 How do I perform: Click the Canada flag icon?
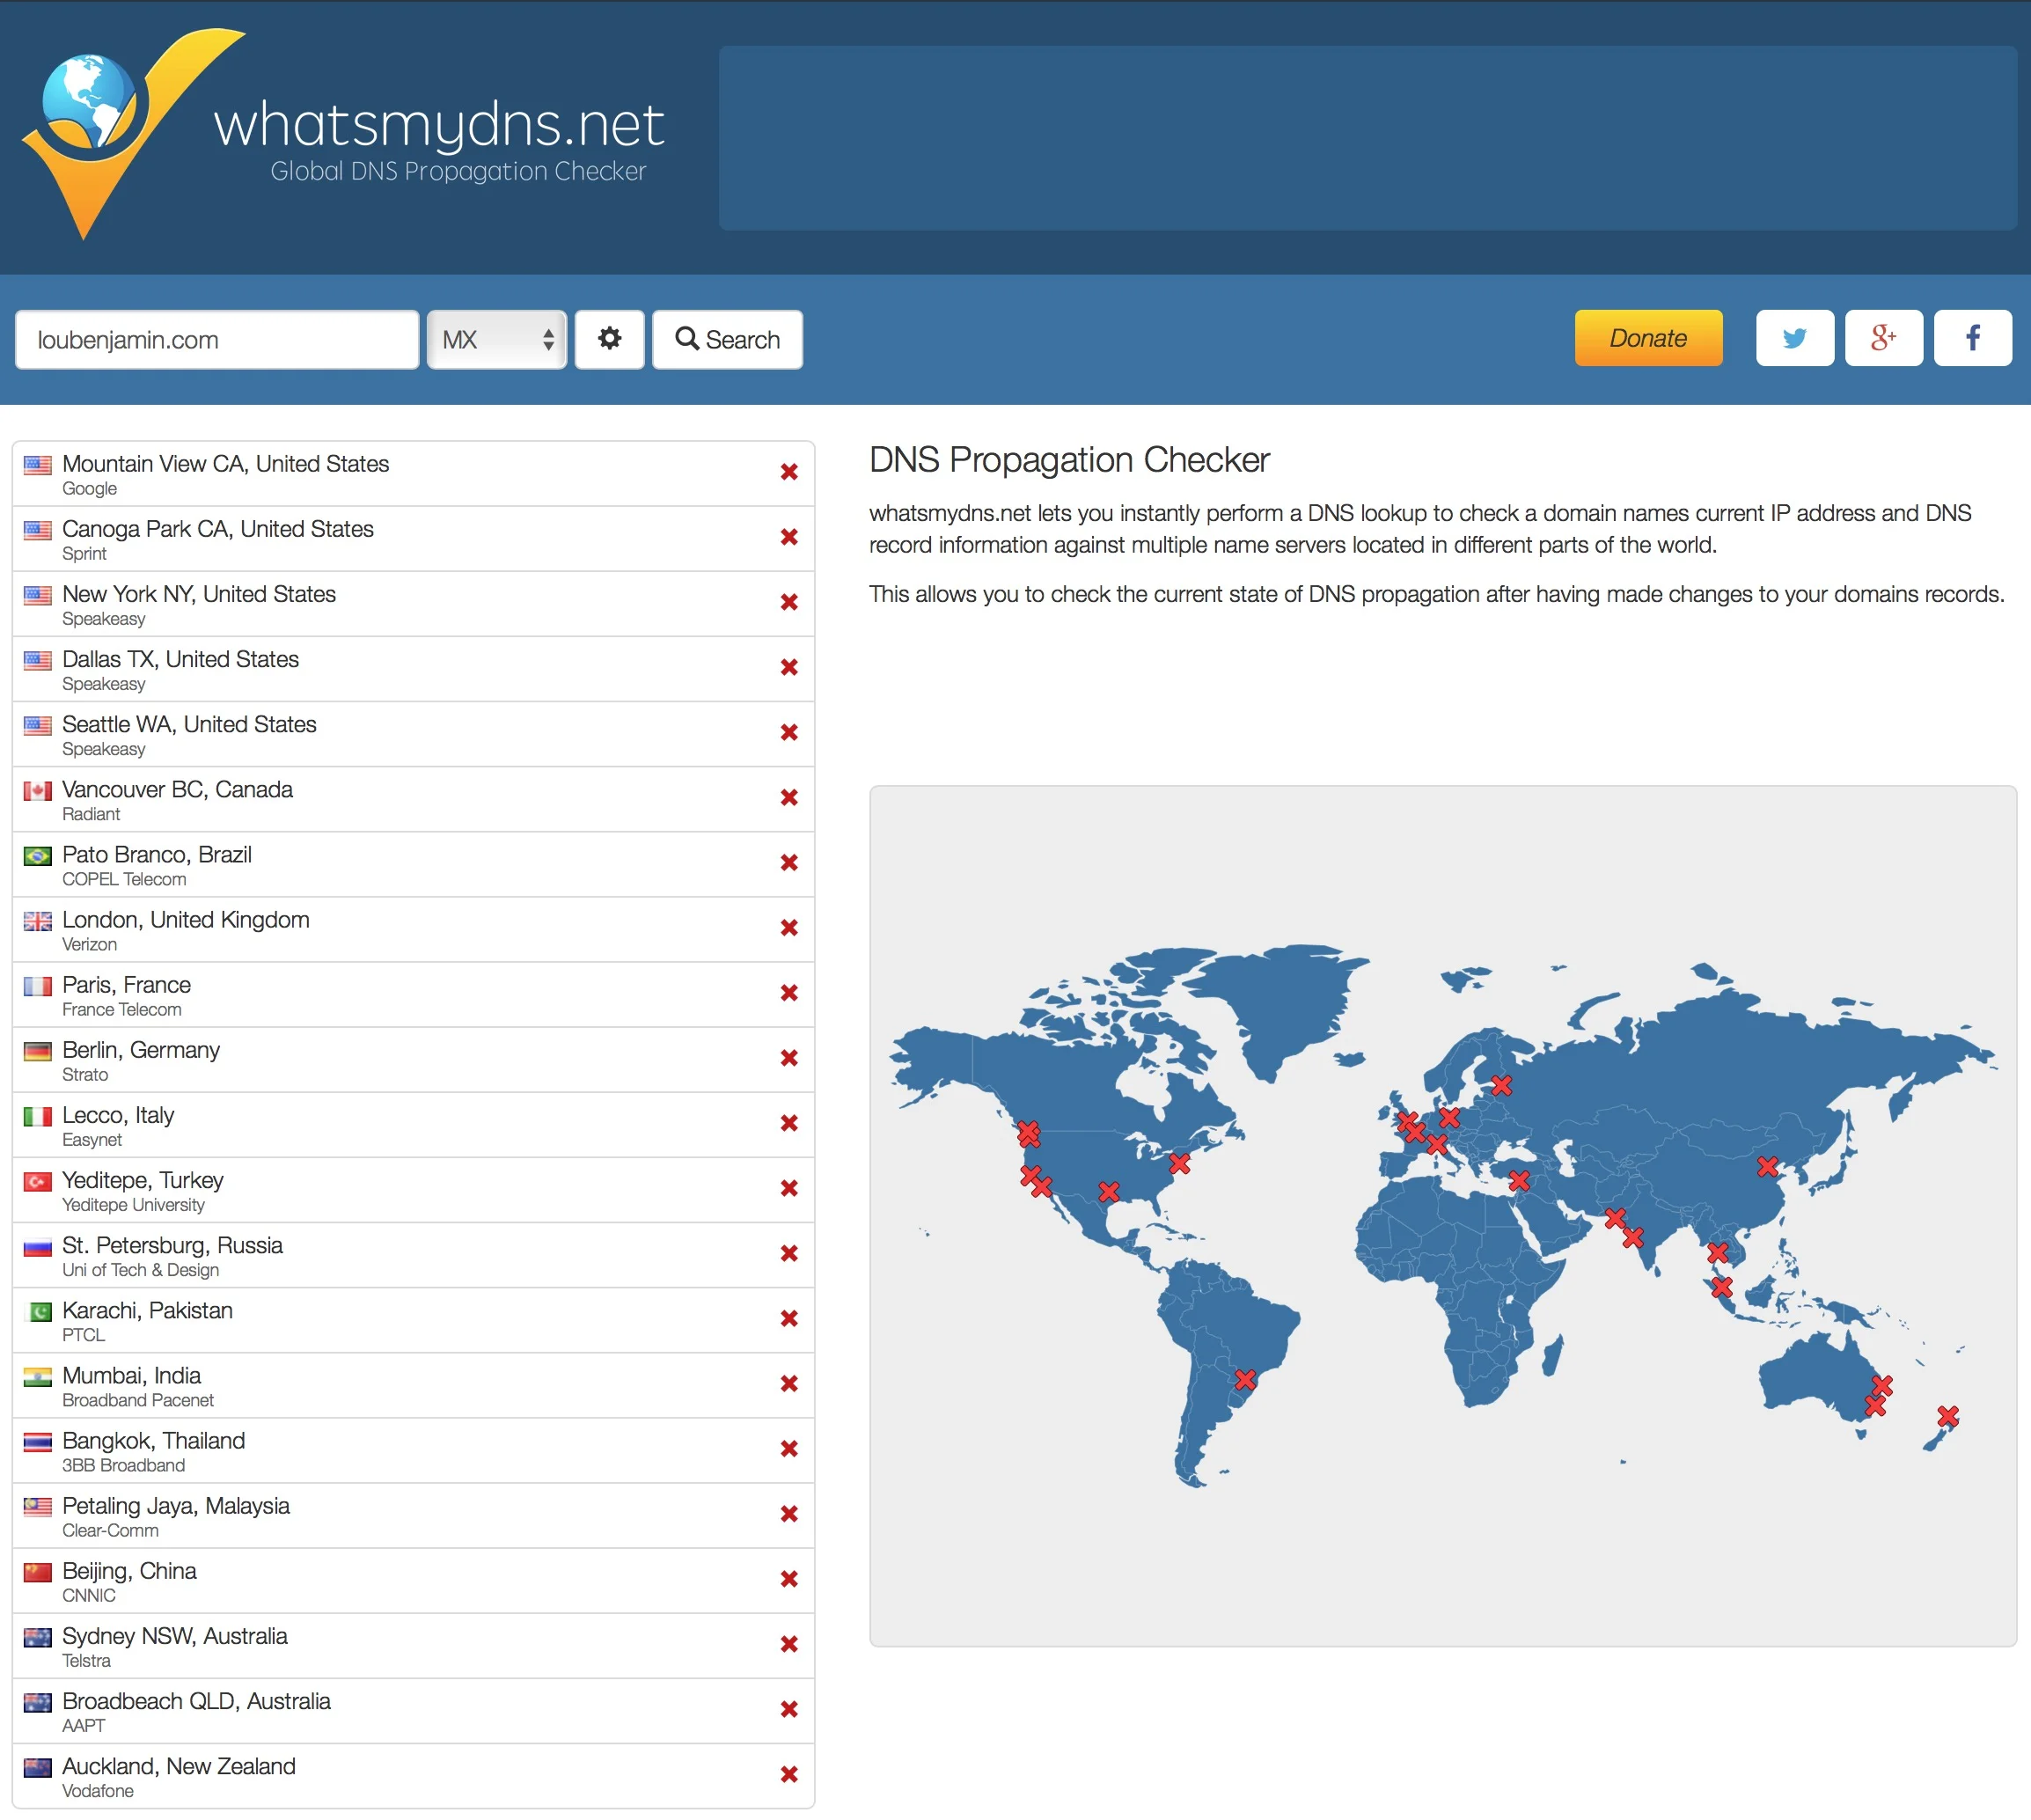pos(38,791)
